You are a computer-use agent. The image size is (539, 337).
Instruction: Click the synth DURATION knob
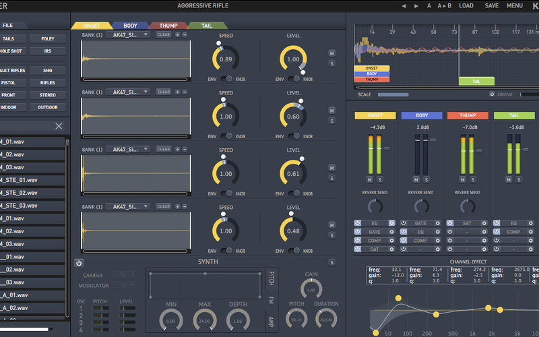[x=326, y=319]
